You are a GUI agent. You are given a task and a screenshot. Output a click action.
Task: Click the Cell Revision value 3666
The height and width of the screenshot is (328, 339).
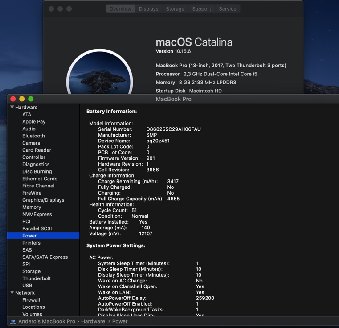click(152, 170)
